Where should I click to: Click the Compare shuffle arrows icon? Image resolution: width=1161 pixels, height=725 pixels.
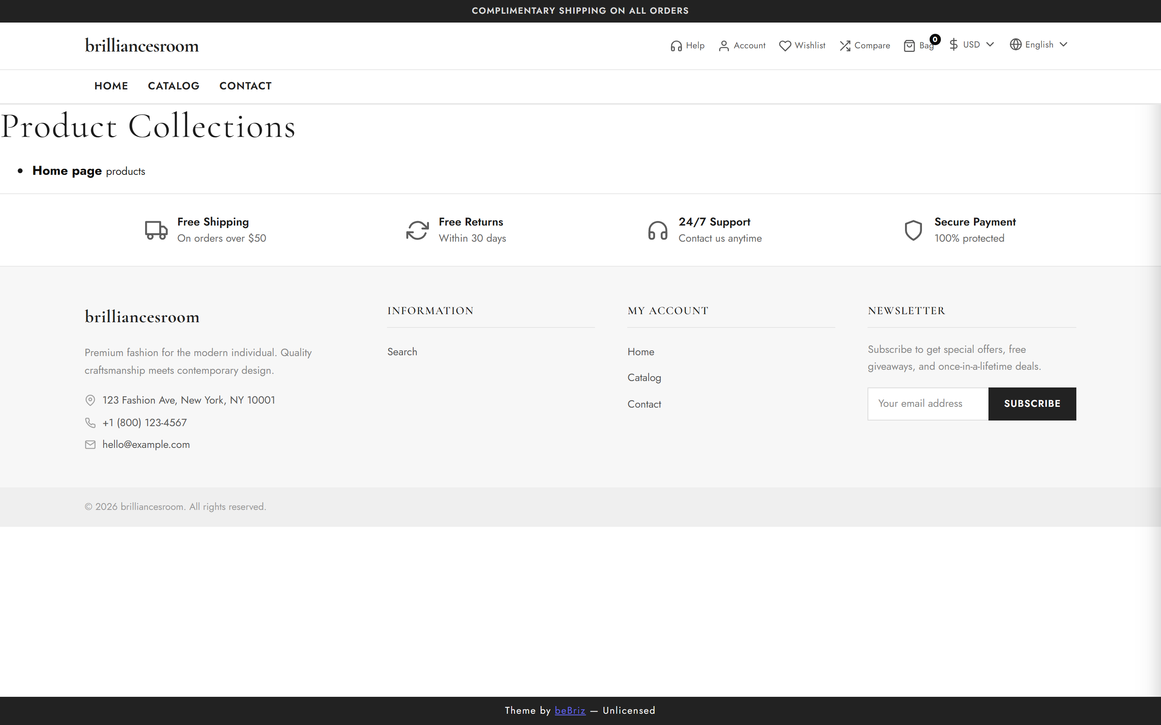[845, 46]
